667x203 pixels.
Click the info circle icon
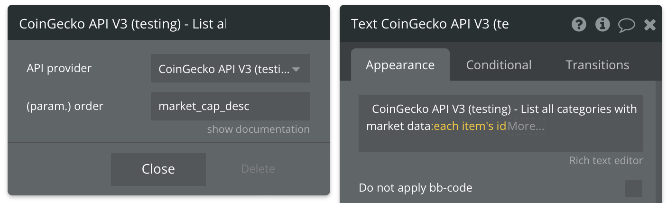click(x=602, y=24)
